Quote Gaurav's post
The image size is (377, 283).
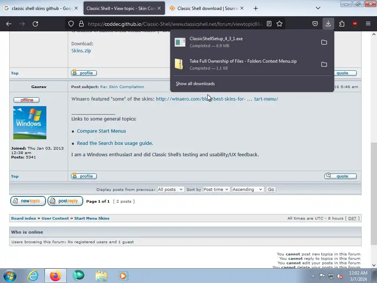pyautogui.click(x=341, y=176)
